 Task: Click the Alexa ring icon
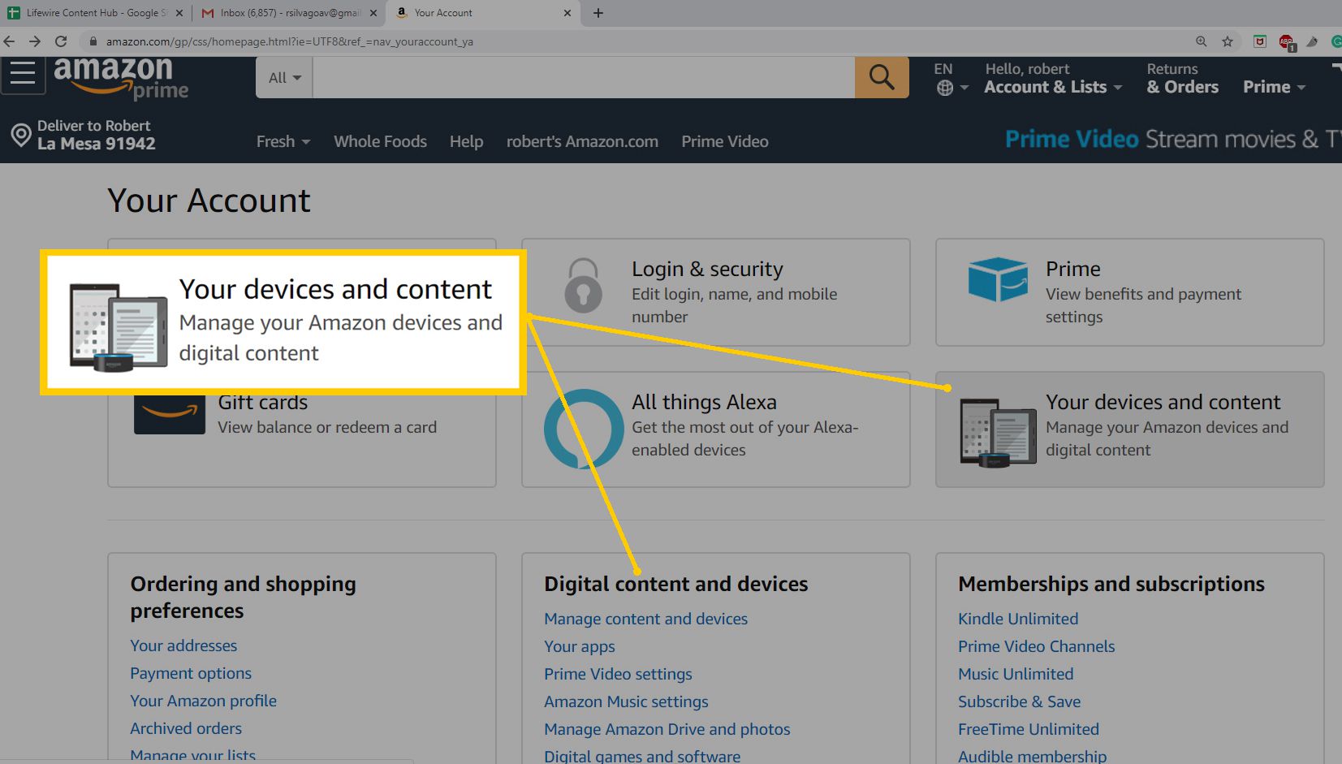(x=584, y=429)
